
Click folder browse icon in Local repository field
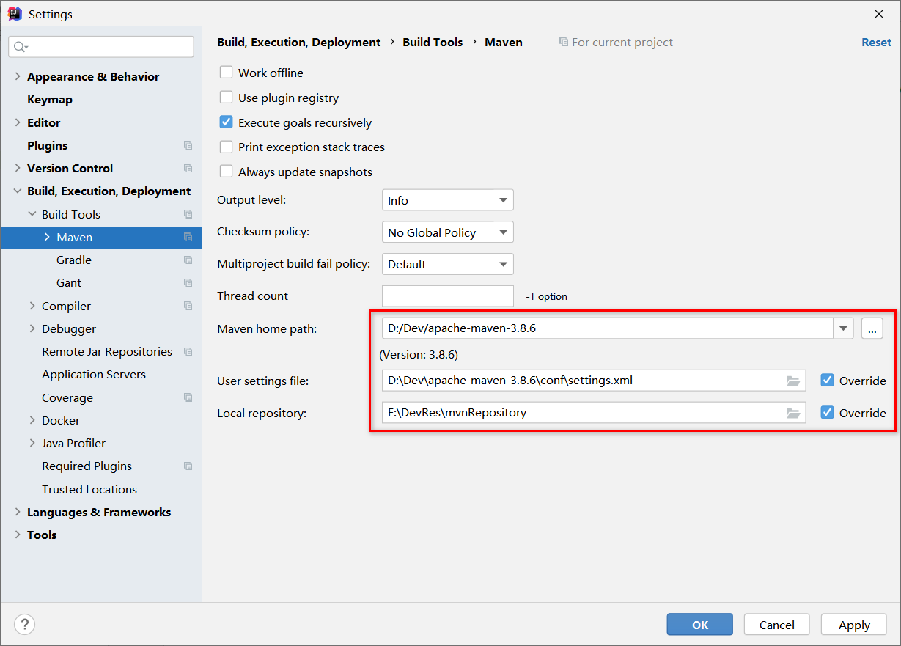[x=792, y=413]
